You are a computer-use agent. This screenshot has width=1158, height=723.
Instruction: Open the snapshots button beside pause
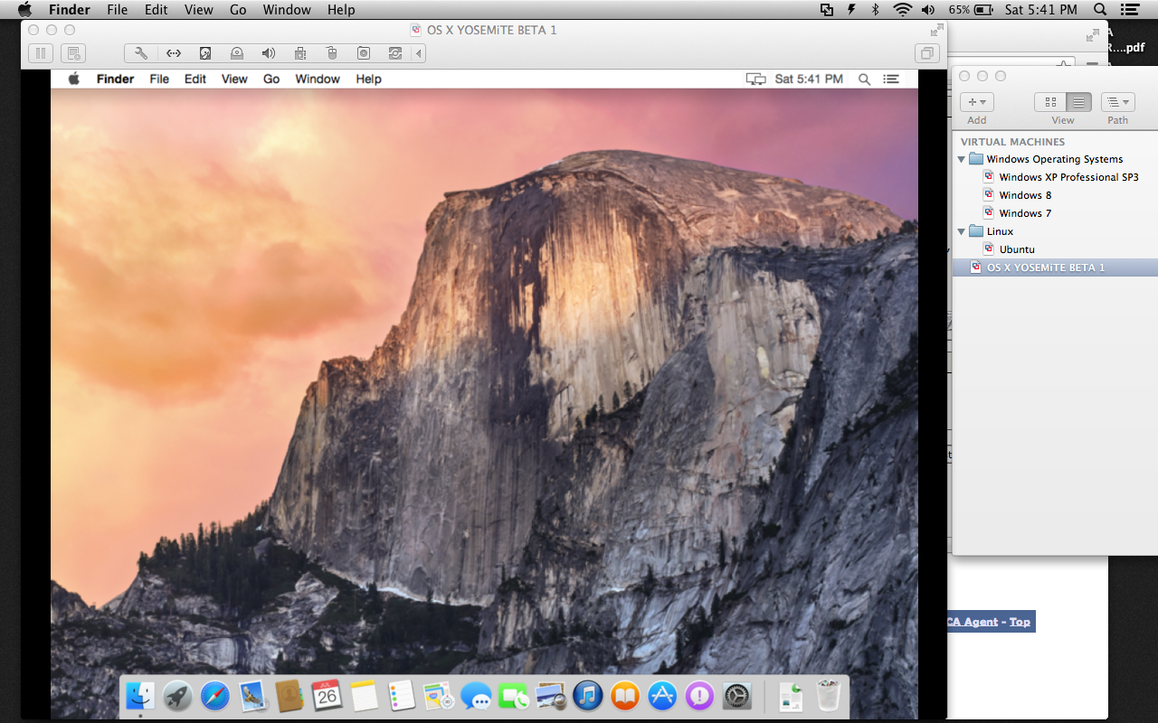click(x=74, y=53)
